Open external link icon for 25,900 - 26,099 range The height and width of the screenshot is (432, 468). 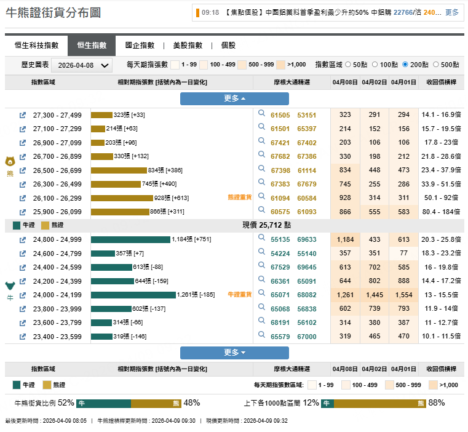(23, 212)
